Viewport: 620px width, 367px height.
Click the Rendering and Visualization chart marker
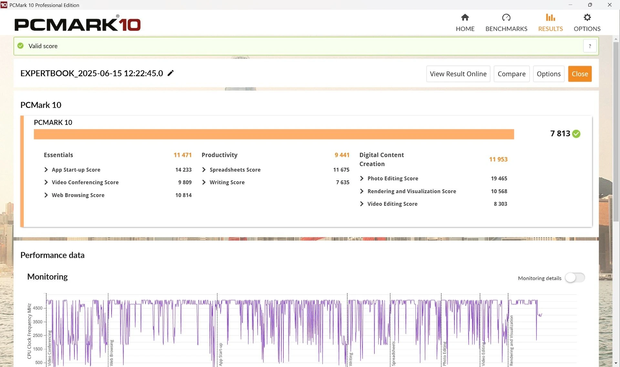coord(512,341)
